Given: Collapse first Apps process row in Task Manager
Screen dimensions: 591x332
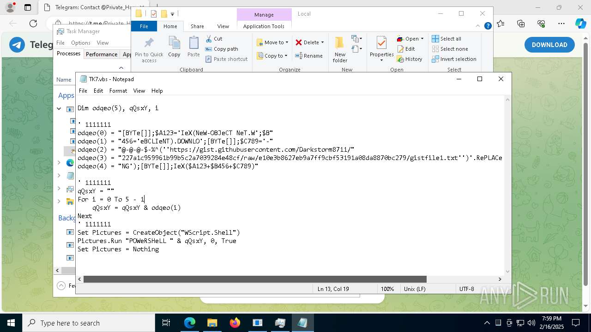Looking at the screenshot, I should (59, 109).
